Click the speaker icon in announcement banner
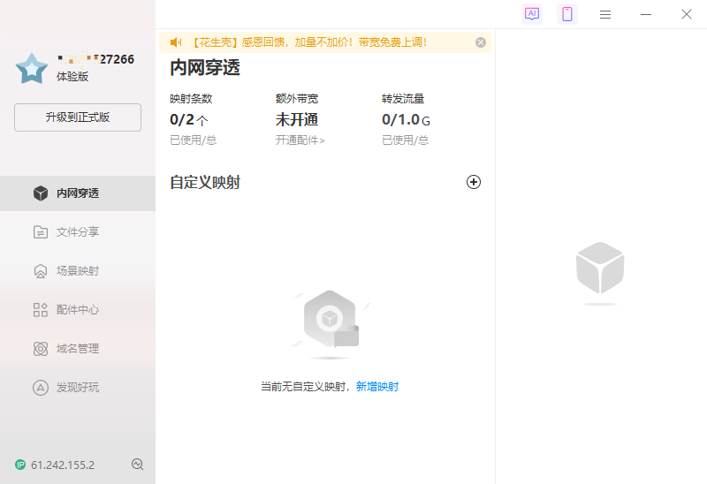707x484 pixels. point(176,42)
